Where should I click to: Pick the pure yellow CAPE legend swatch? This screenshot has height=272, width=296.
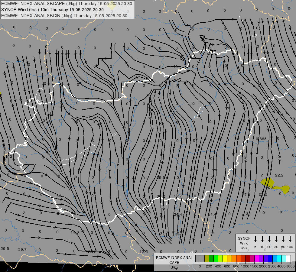pos(225,259)
